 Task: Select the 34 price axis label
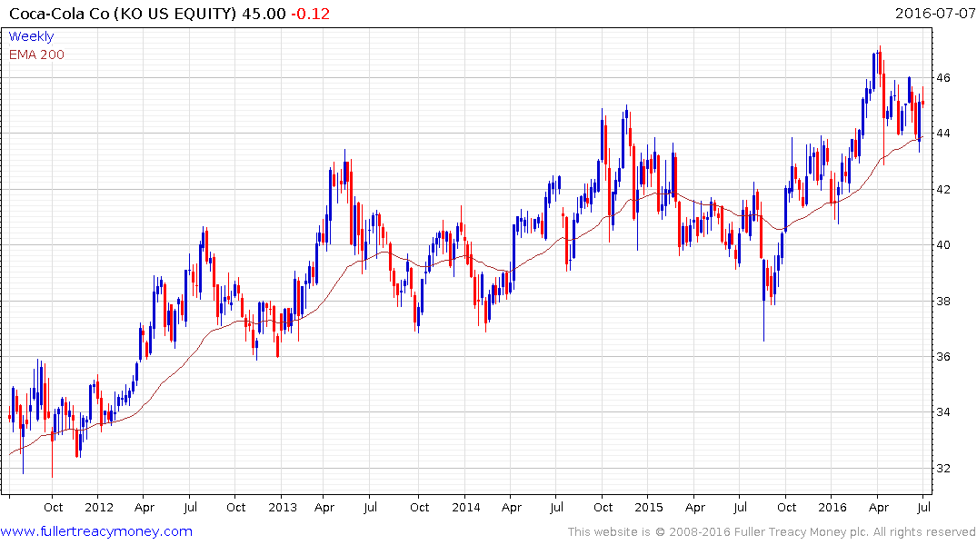click(x=942, y=411)
